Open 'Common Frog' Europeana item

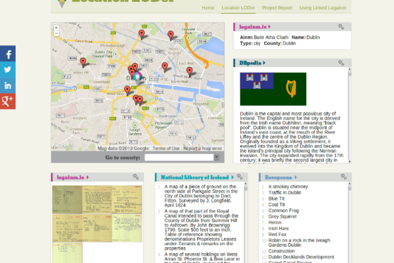click(284, 210)
